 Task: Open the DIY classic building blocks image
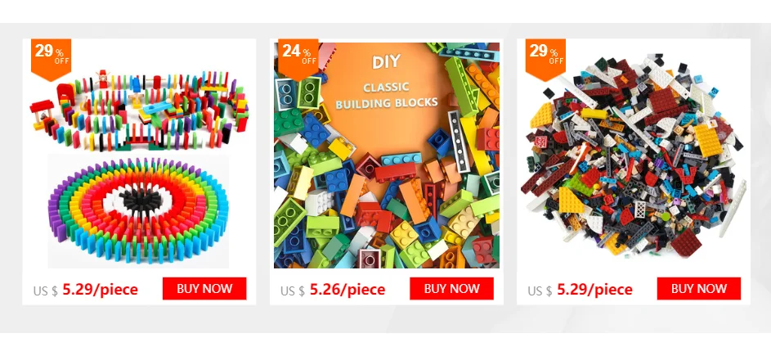[387, 155]
